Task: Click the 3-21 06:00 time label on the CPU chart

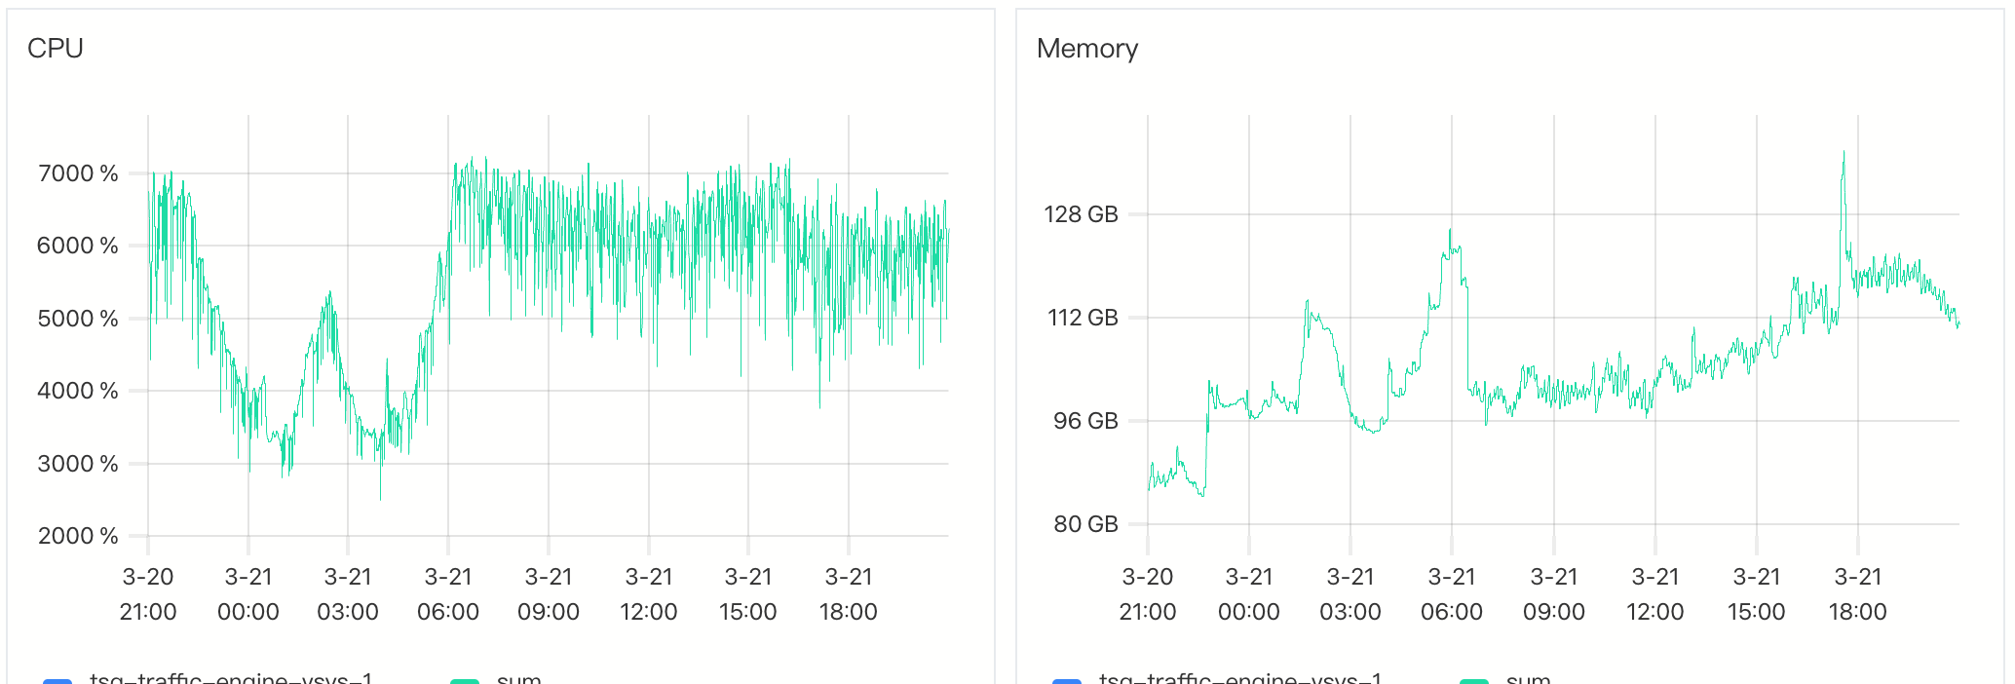Action: click(x=448, y=594)
